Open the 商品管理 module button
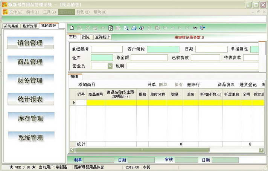The height and width of the screenshot is (171, 268). point(30,62)
